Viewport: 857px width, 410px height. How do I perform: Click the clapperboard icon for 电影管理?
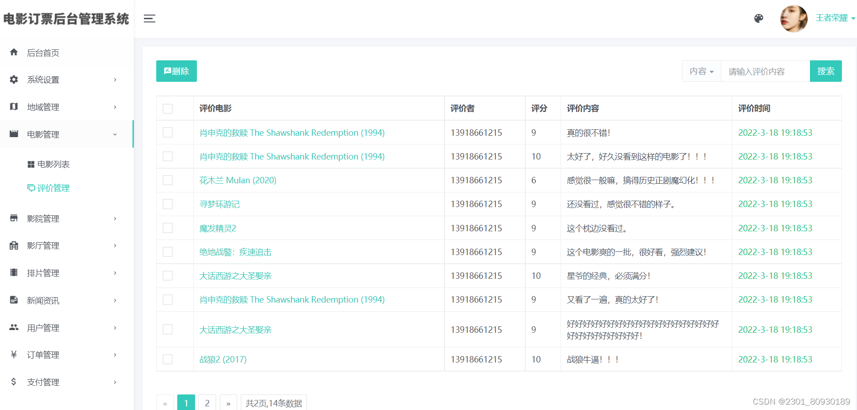tap(14, 134)
